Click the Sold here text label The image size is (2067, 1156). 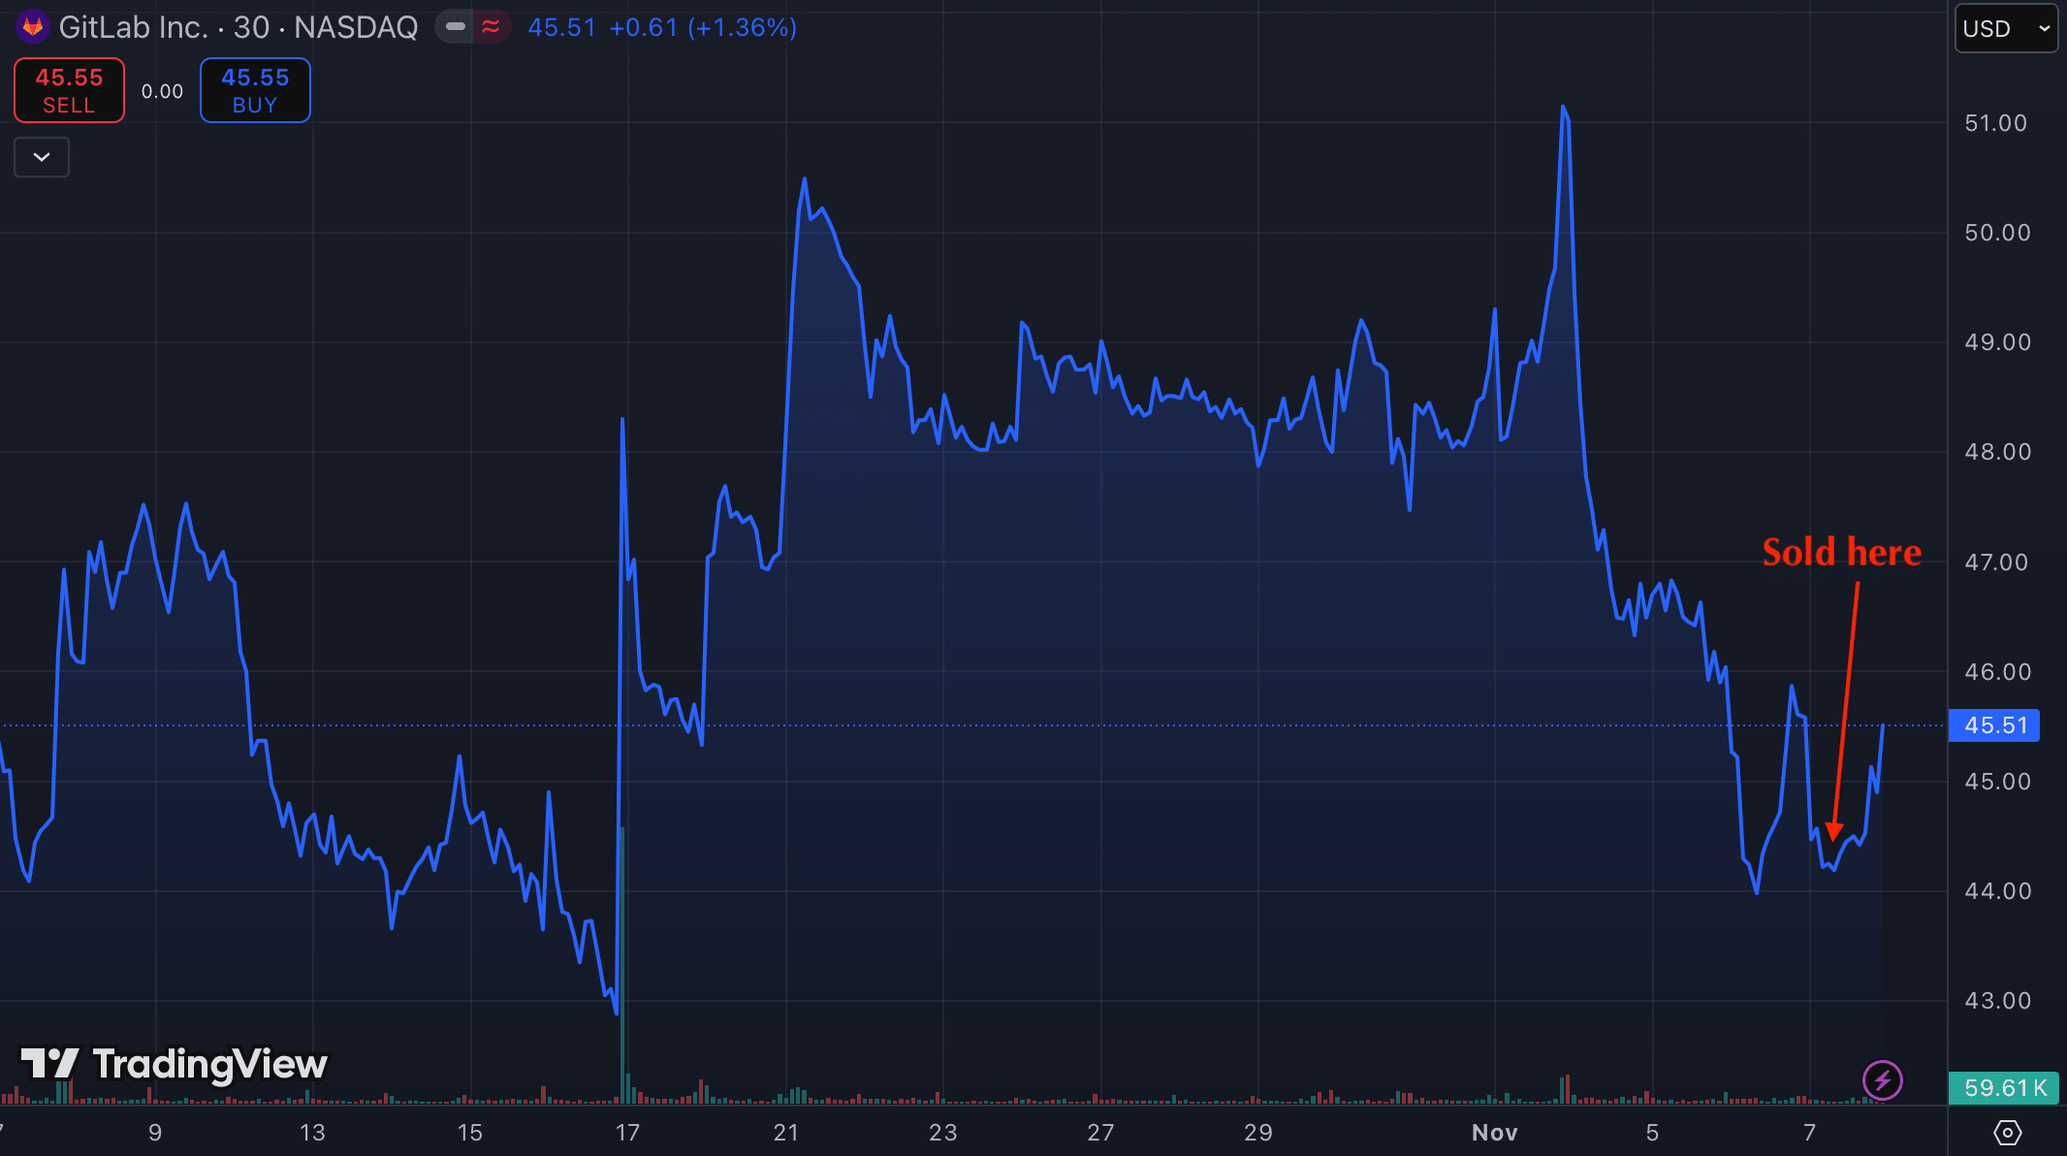(x=1841, y=552)
